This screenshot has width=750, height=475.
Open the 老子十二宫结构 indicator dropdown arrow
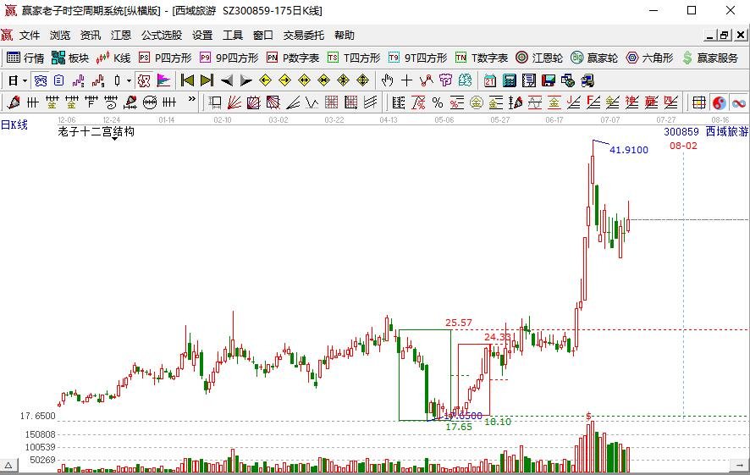pyautogui.click(x=115, y=139)
